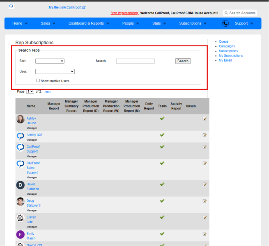The height and width of the screenshot is (246, 269).
Task: Open the My Email sidebar link
Action: tap(225, 60)
